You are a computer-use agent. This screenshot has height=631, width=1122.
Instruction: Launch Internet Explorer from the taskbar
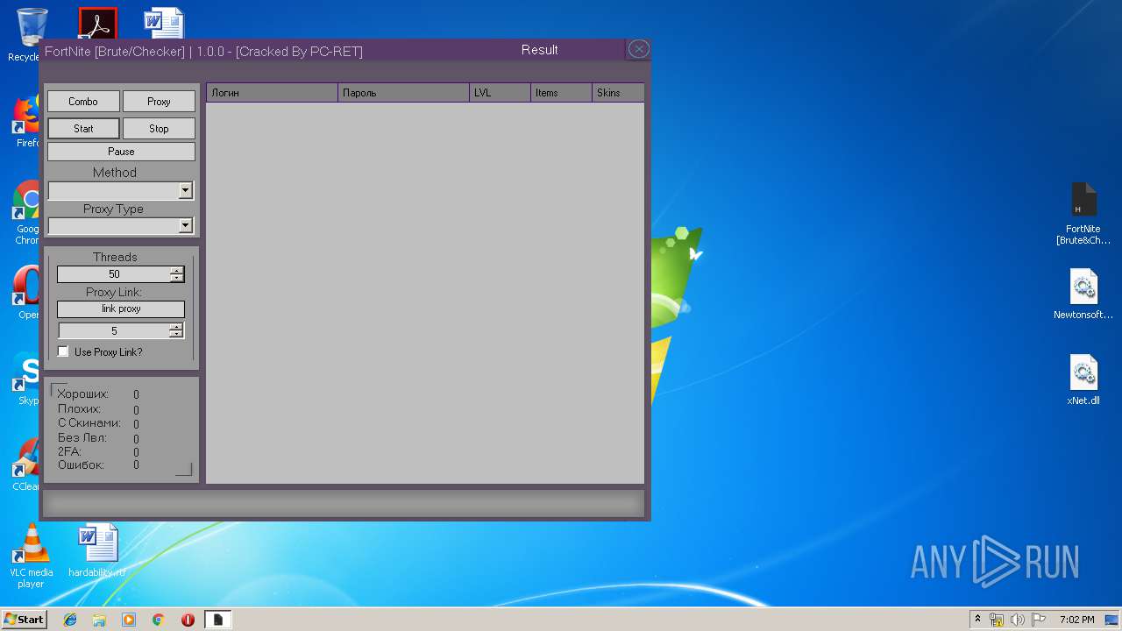coord(70,620)
